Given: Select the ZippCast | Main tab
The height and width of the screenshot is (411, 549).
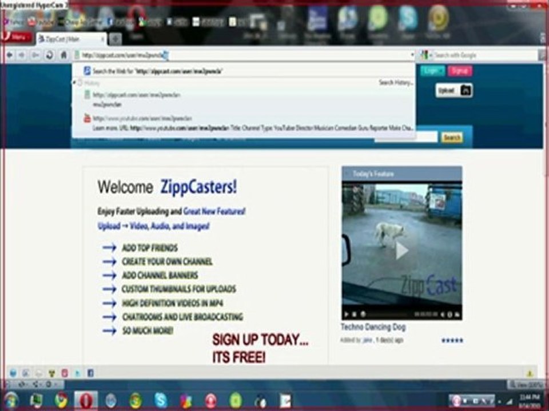Looking at the screenshot, I should click(x=72, y=39).
